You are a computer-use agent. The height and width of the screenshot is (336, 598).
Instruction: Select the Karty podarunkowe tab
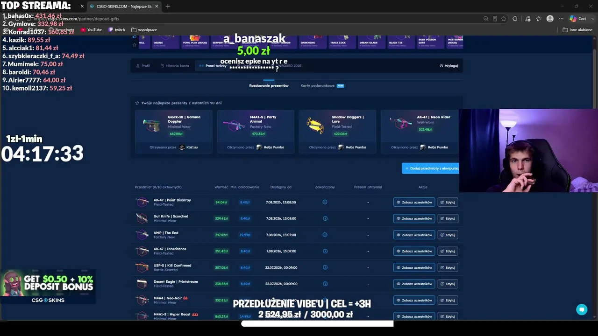[322, 86]
